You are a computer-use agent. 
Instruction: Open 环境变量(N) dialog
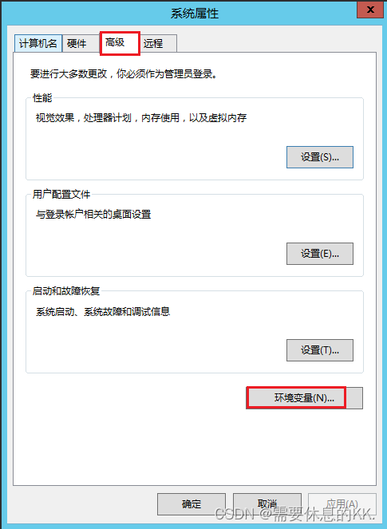(x=304, y=398)
